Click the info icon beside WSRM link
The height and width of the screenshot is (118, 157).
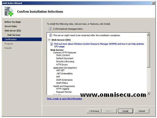tap(52, 44)
